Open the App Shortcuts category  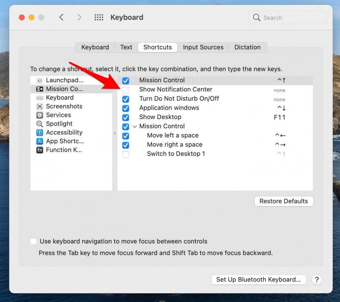pos(64,141)
